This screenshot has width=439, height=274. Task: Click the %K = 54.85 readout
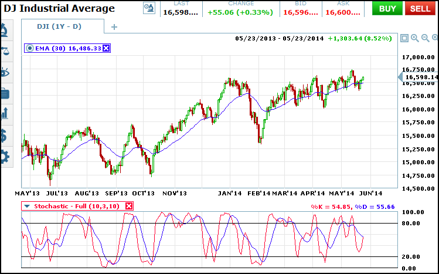coord(331,207)
